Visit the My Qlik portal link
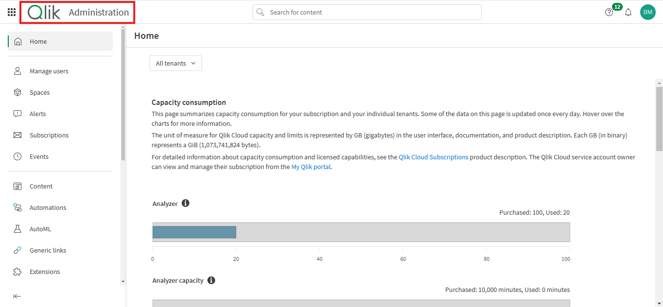Image resolution: width=663 pixels, height=307 pixels. tap(311, 167)
